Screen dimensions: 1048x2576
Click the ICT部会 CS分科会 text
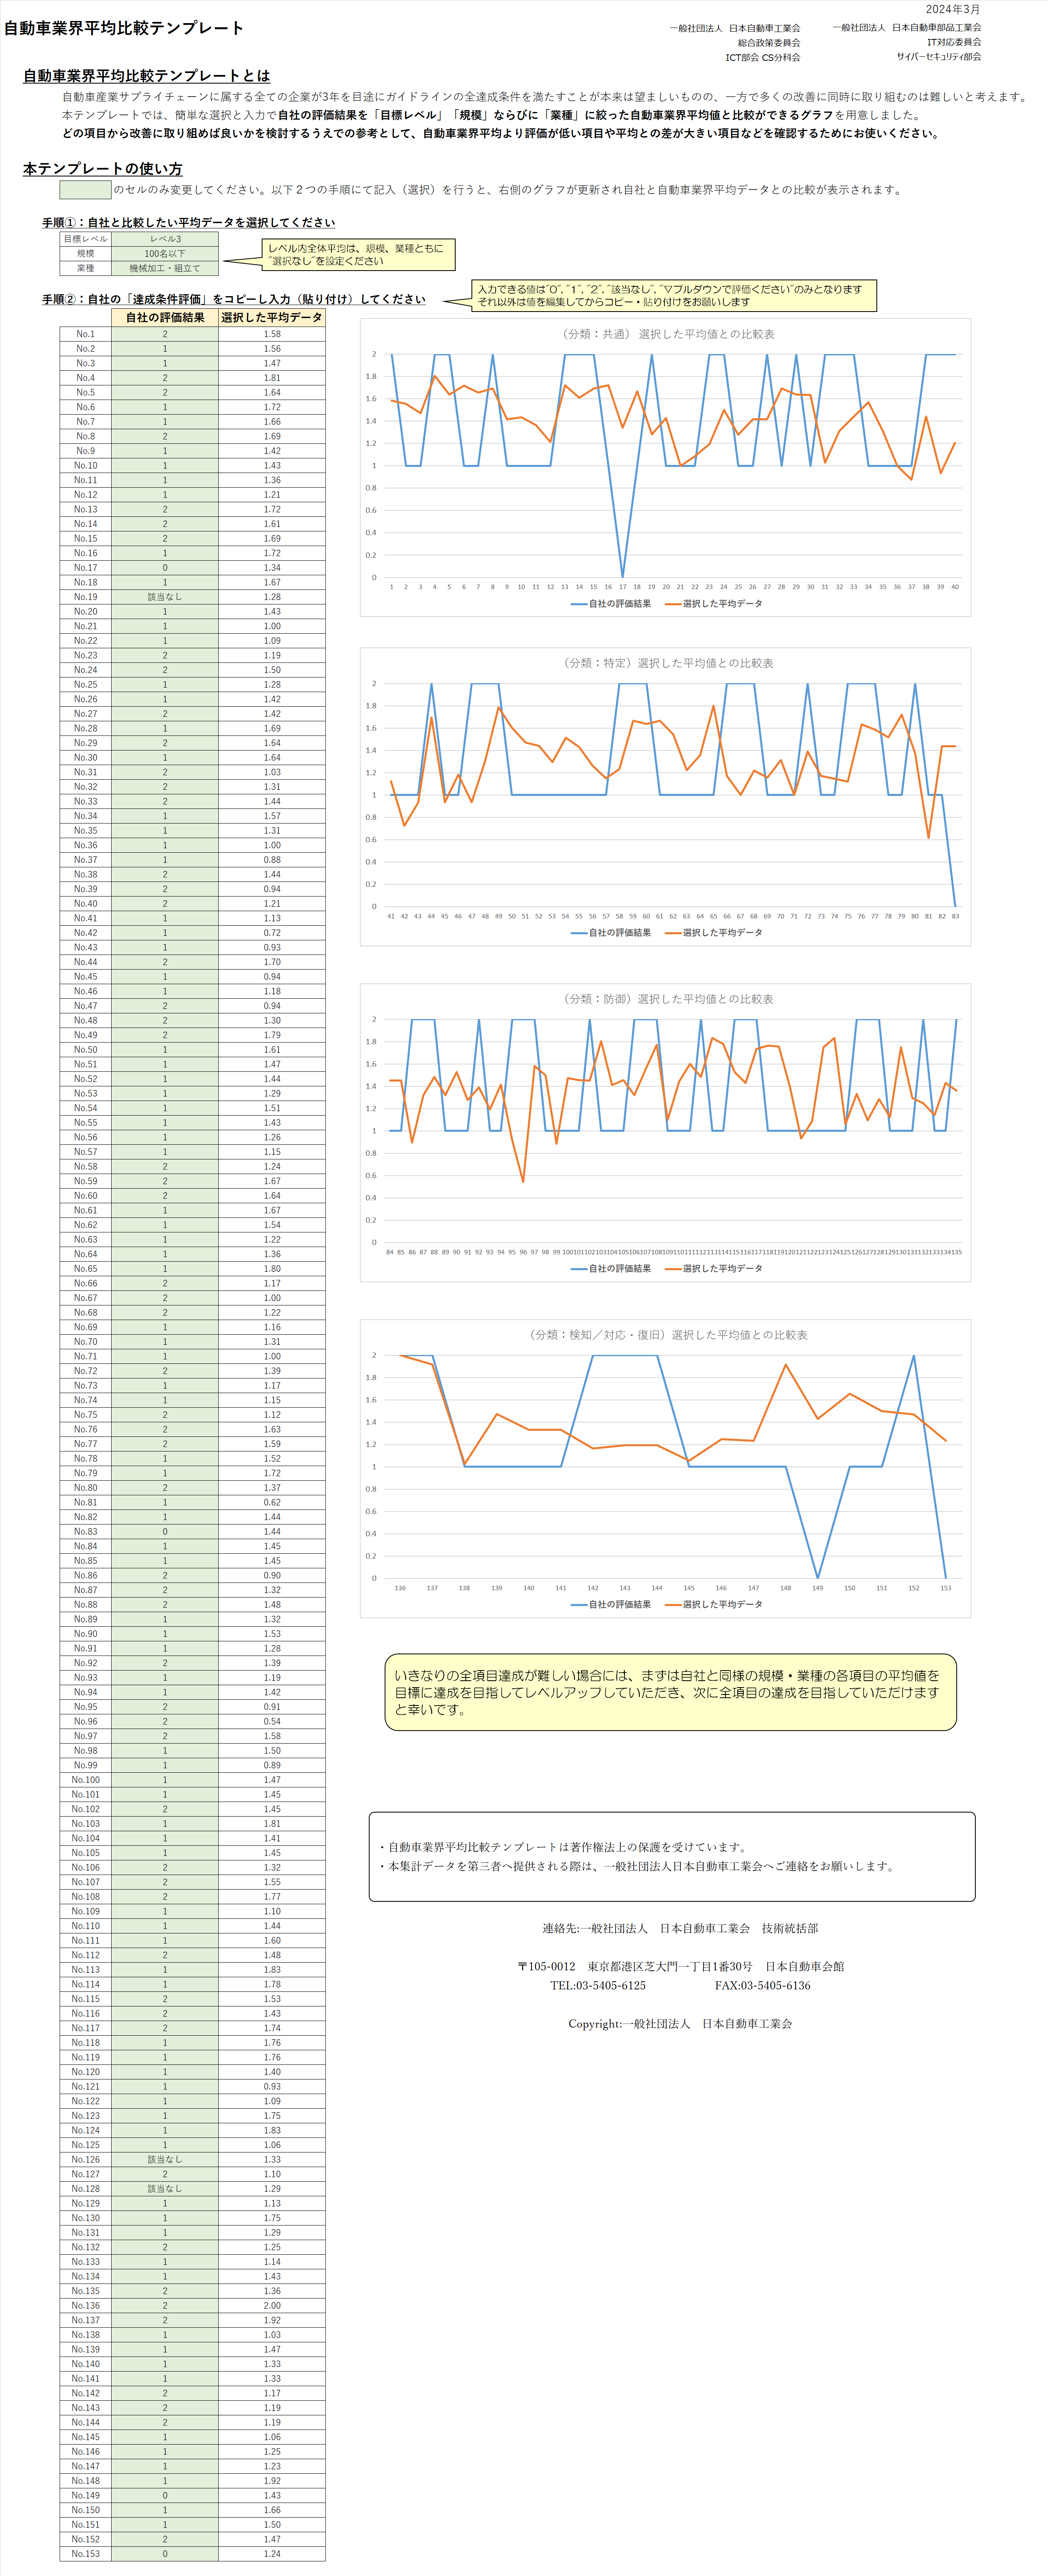tap(763, 58)
